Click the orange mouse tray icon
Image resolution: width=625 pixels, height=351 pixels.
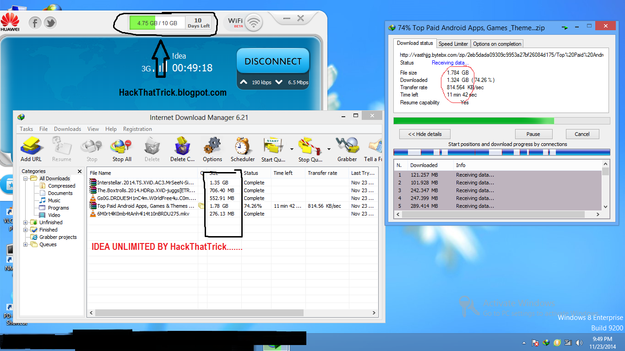point(557,342)
